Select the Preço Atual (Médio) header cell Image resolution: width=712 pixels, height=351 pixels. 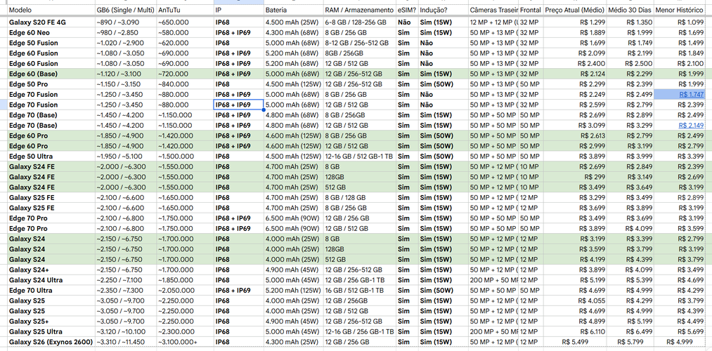575,10
